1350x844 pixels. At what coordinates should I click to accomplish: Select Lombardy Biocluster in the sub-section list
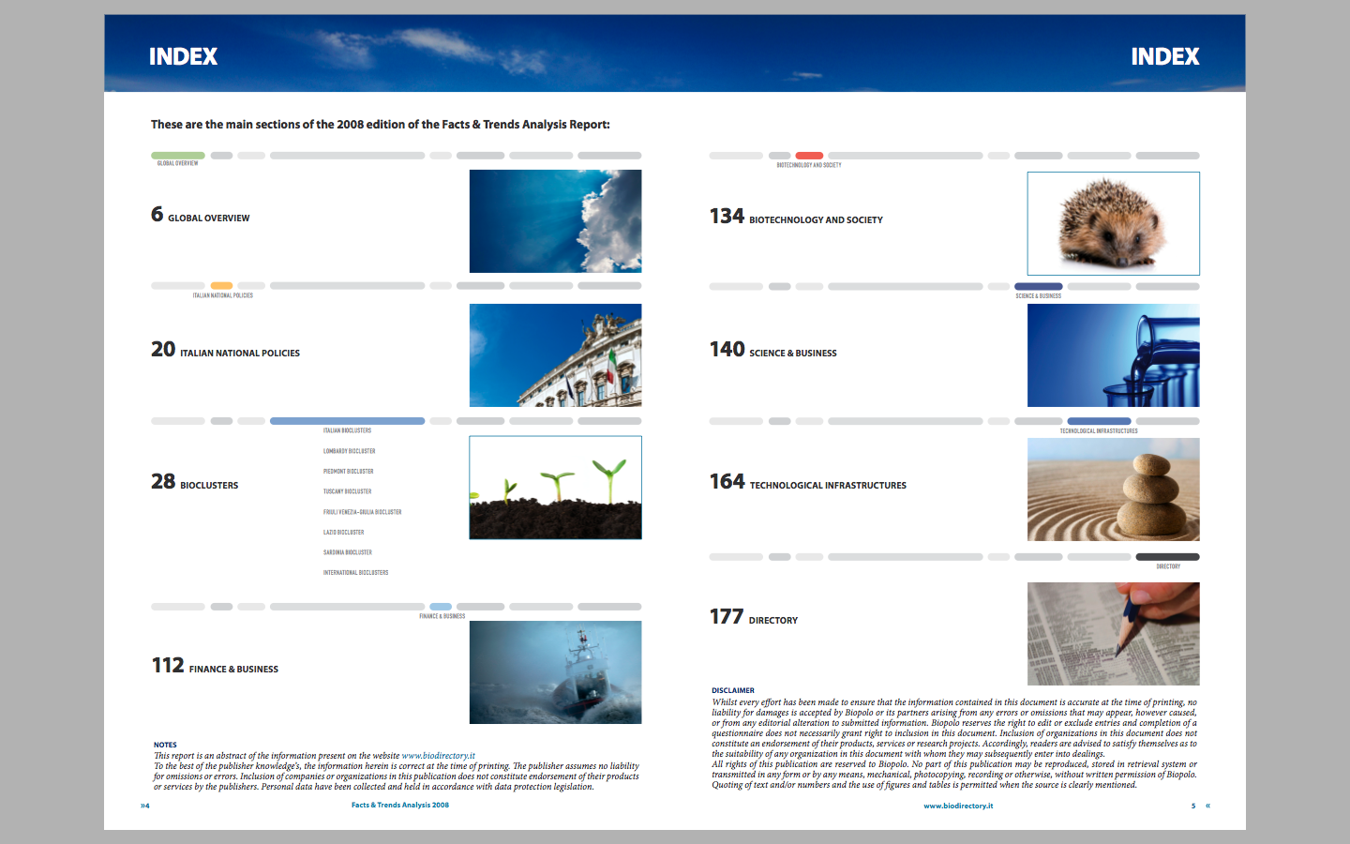pos(349,451)
